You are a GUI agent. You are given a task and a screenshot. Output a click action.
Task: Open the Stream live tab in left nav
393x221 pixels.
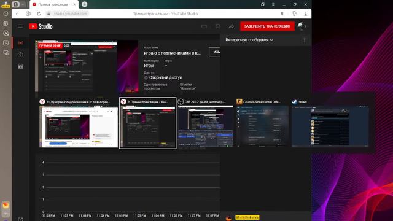20,43
